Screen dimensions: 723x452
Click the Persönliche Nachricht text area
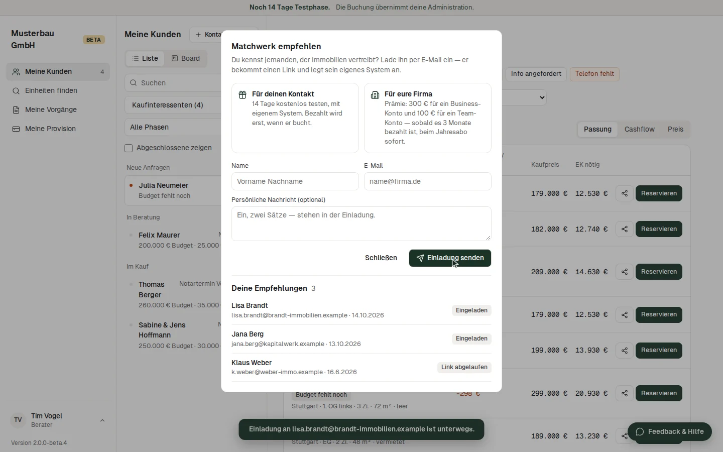361,223
